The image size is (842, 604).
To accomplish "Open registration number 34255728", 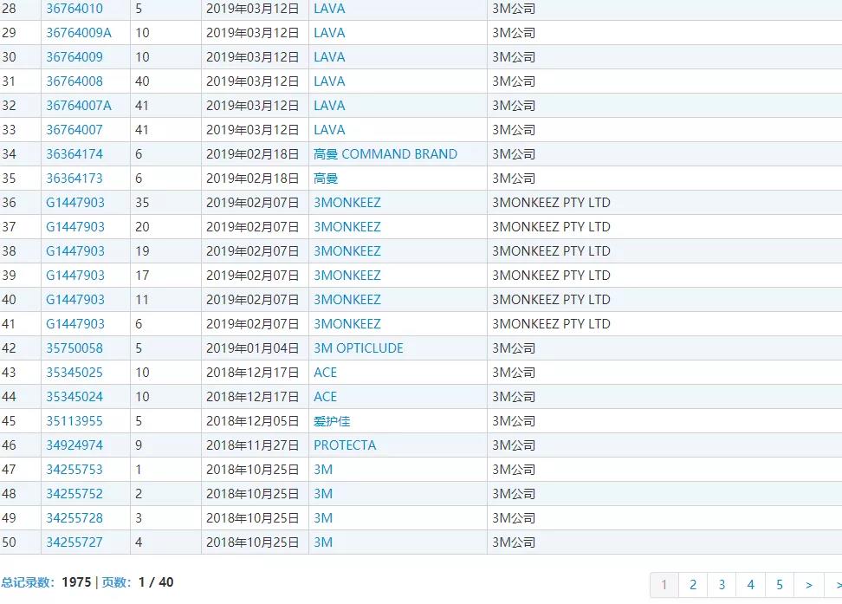I will click(x=74, y=518).
